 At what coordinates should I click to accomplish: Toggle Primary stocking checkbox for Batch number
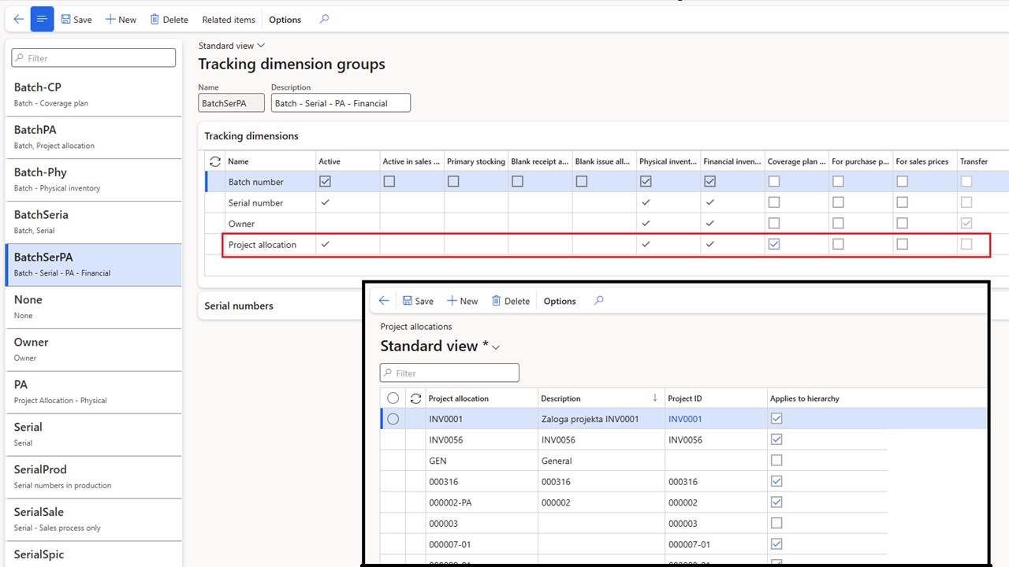453,181
